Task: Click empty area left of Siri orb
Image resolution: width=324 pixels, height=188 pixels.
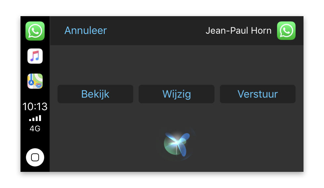Action: [106, 145]
